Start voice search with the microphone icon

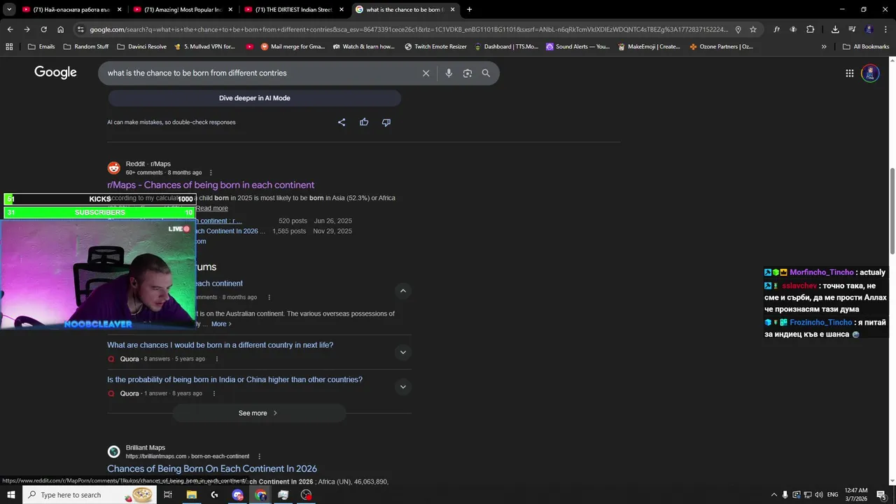click(449, 73)
